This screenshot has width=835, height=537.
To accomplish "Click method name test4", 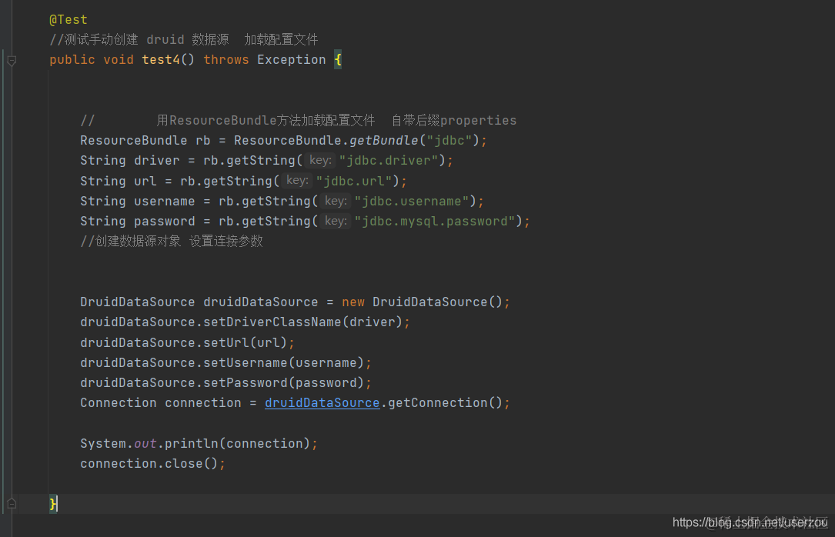I will coord(161,59).
